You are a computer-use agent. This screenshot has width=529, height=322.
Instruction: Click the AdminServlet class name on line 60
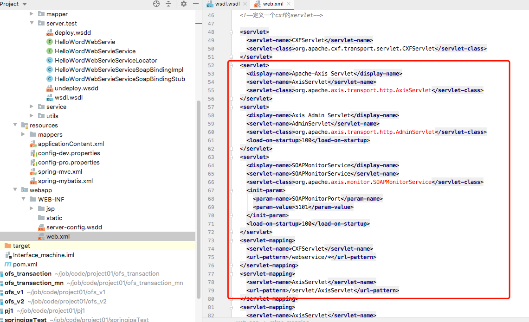point(415,132)
